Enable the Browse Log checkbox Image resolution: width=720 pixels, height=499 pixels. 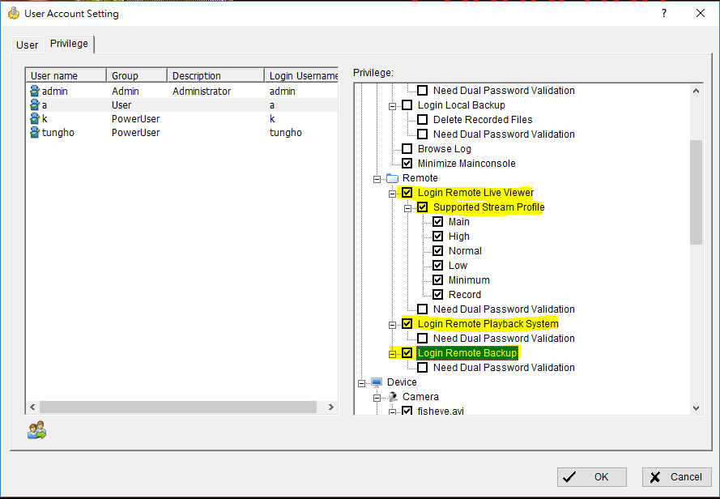click(407, 149)
